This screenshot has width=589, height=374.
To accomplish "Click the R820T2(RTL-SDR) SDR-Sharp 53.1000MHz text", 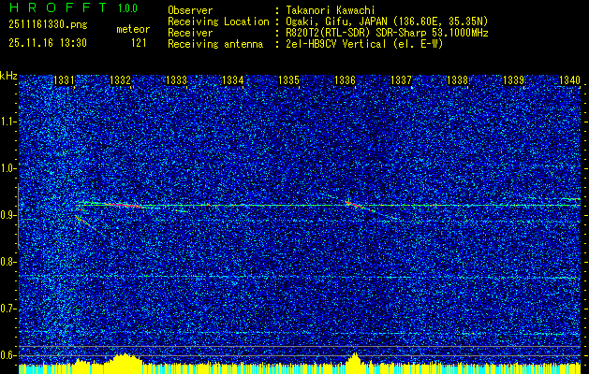I will click(x=387, y=33).
